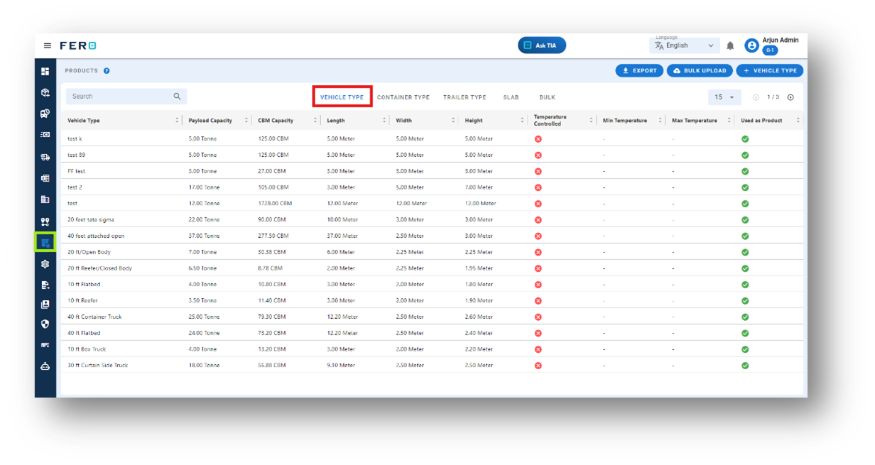Sort by Height column arrows
Viewport: 875px width, 465px height.
tap(522, 120)
